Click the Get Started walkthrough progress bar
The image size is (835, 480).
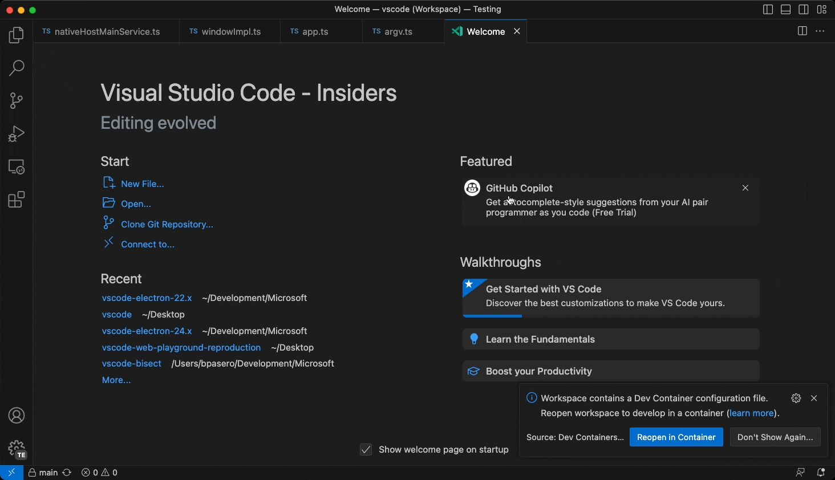pyautogui.click(x=492, y=316)
